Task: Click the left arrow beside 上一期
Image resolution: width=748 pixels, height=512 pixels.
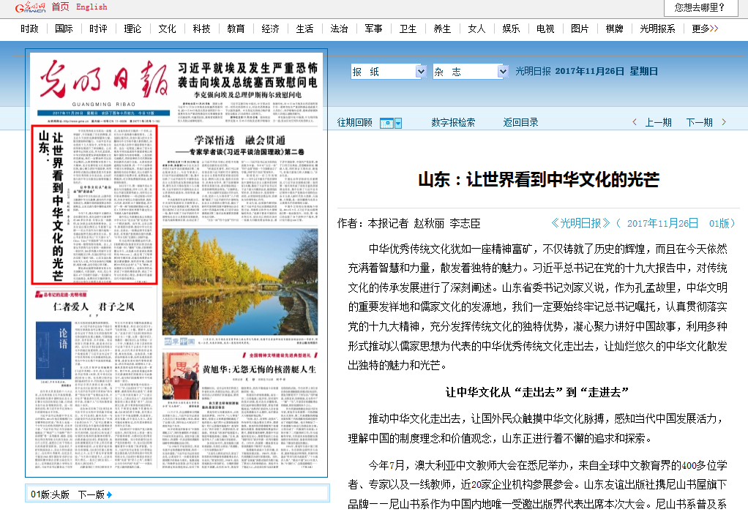Action: [635, 123]
